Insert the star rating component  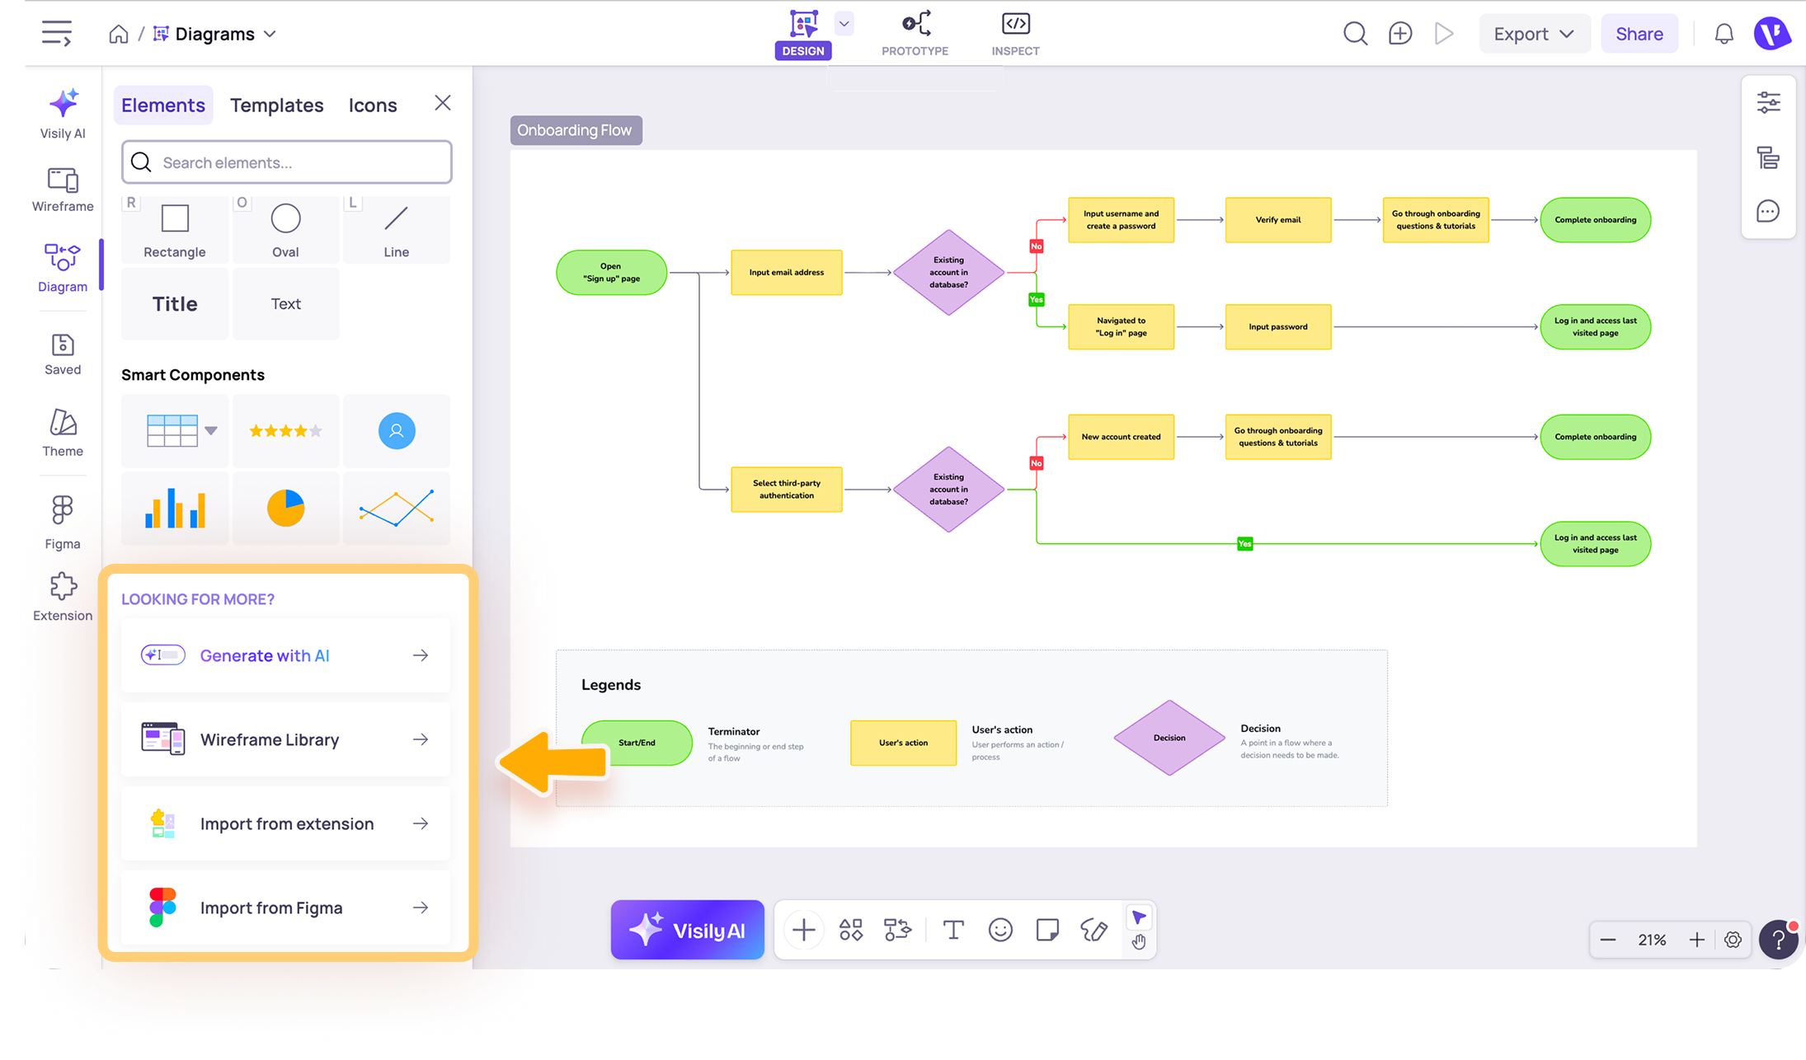point(285,430)
